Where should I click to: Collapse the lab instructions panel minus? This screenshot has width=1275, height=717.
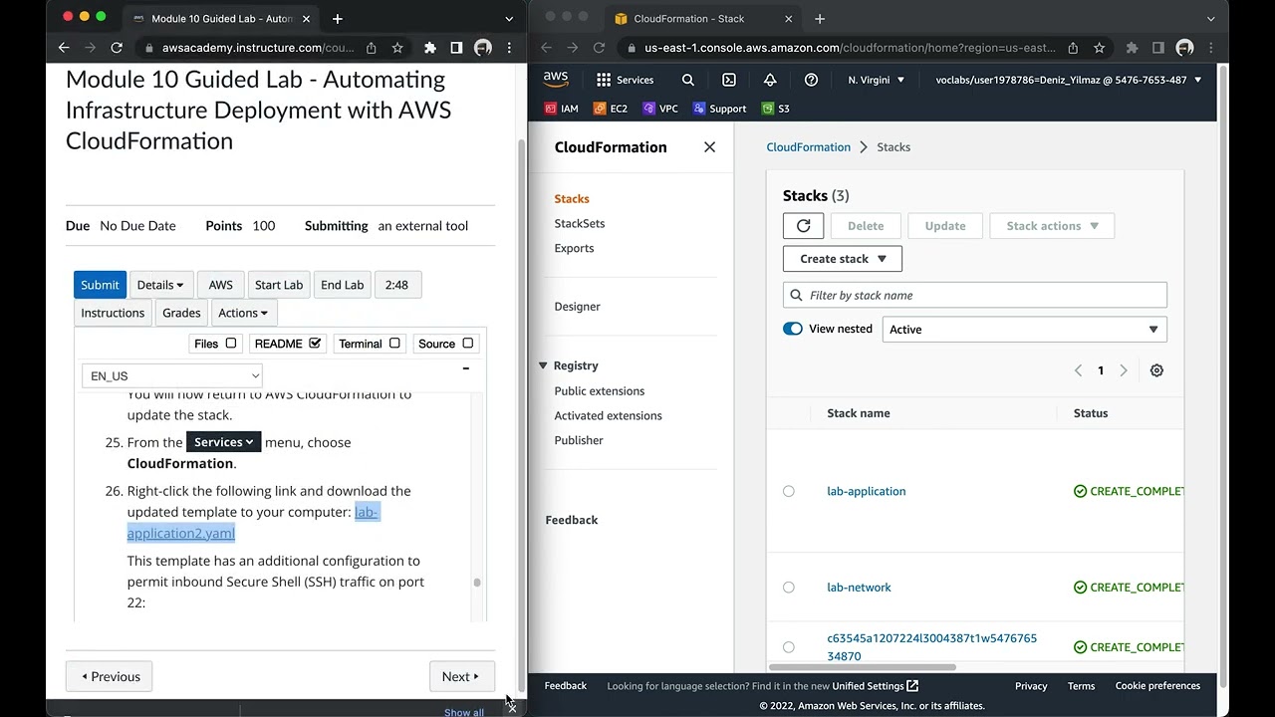(x=465, y=368)
